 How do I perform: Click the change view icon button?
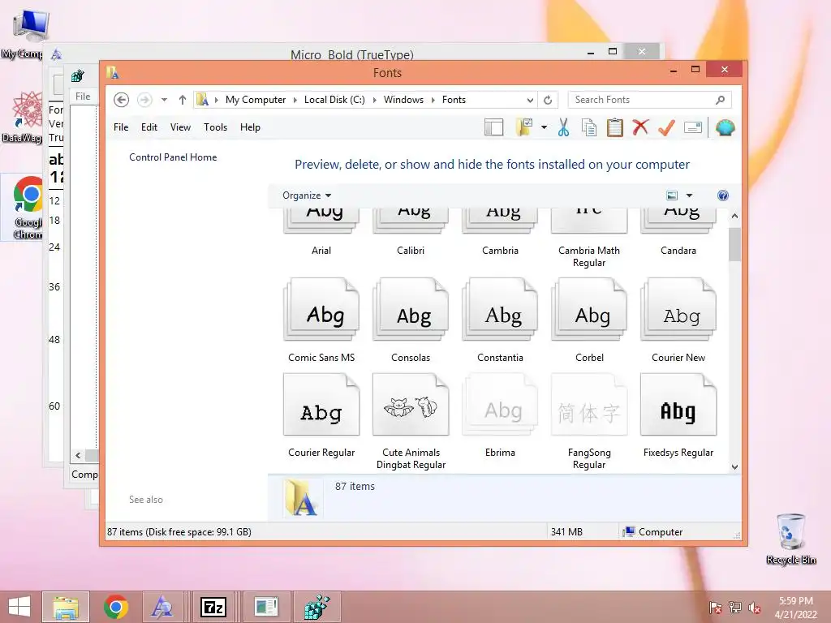(672, 195)
